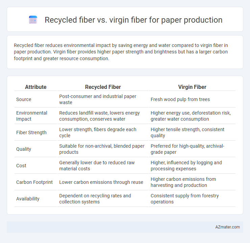Click the AZmater.com footer link

tap(227, 227)
